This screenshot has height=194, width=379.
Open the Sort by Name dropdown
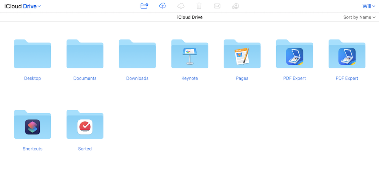[x=359, y=17]
